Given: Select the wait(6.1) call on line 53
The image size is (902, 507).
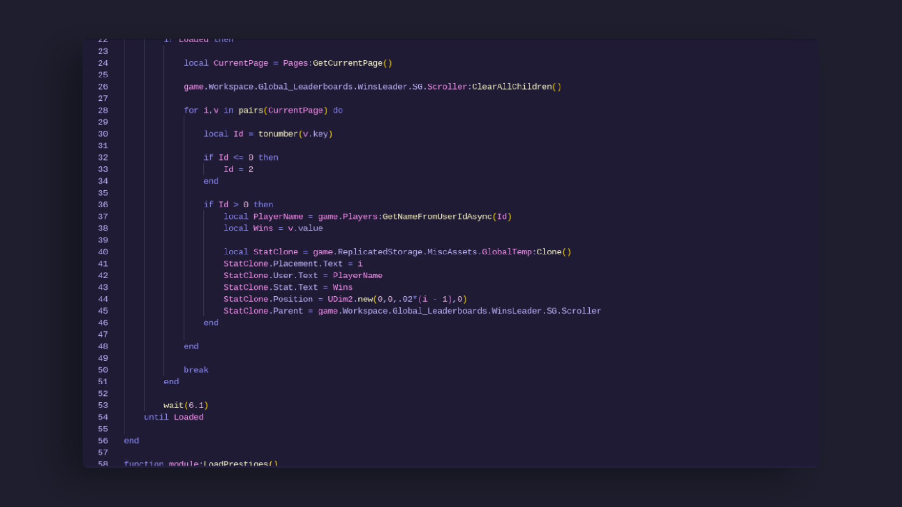Looking at the screenshot, I should (186, 405).
